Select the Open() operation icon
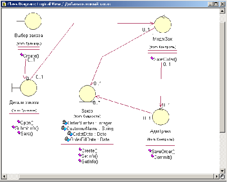 pos(18,121)
